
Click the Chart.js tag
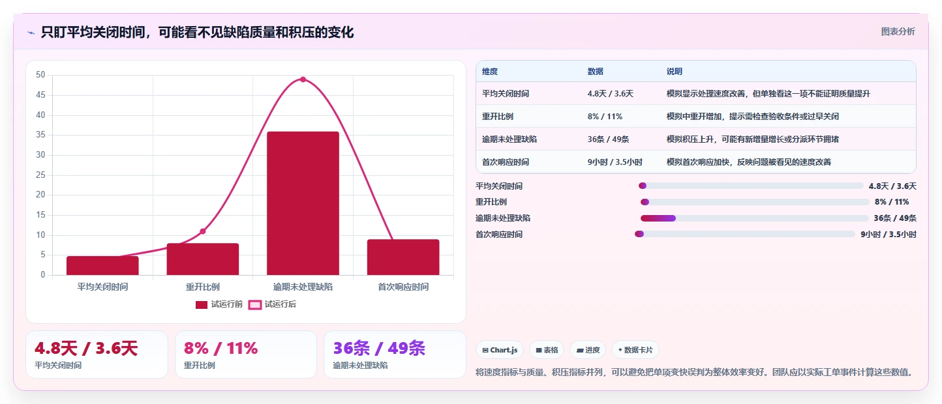tap(500, 350)
